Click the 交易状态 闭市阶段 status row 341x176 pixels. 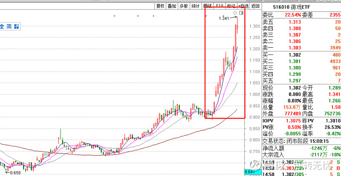click(301, 141)
